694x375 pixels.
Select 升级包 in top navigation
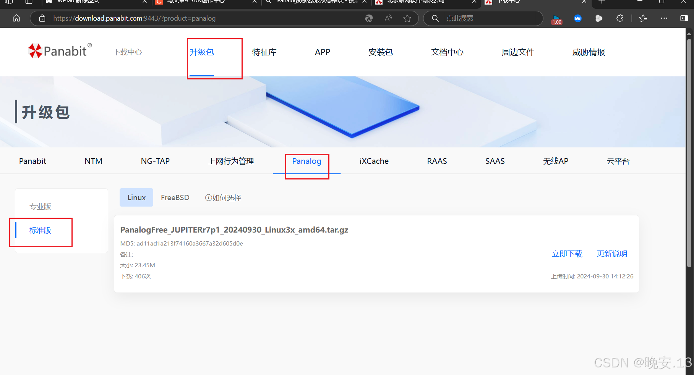pyautogui.click(x=202, y=52)
